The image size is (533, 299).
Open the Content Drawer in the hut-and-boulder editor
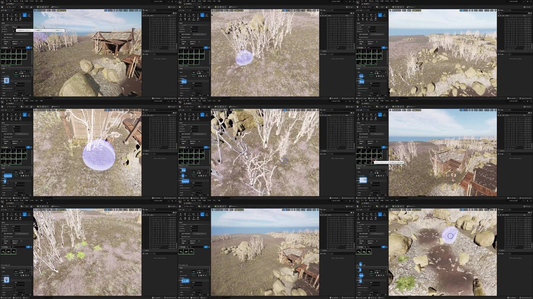point(6,98)
